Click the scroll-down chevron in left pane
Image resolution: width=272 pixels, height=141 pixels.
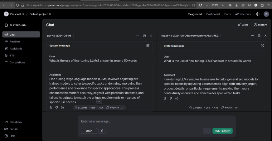tap(99, 101)
